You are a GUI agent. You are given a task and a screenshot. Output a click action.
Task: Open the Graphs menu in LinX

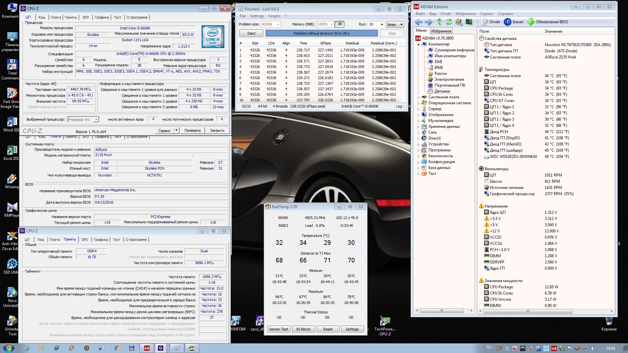tap(274, 16)
